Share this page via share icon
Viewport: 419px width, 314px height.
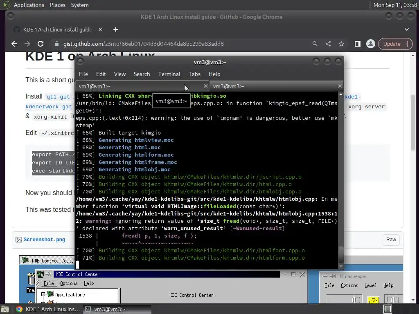pyautogui.click(x=328, y=44)
